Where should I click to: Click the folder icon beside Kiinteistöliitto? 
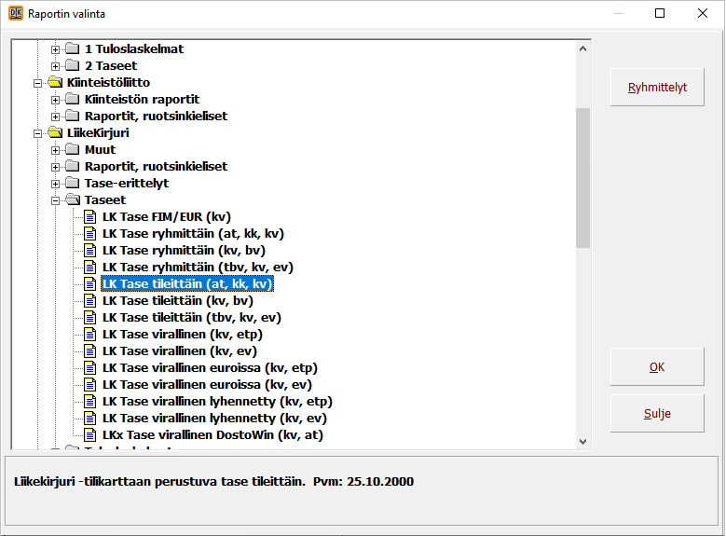click(55, 83)
